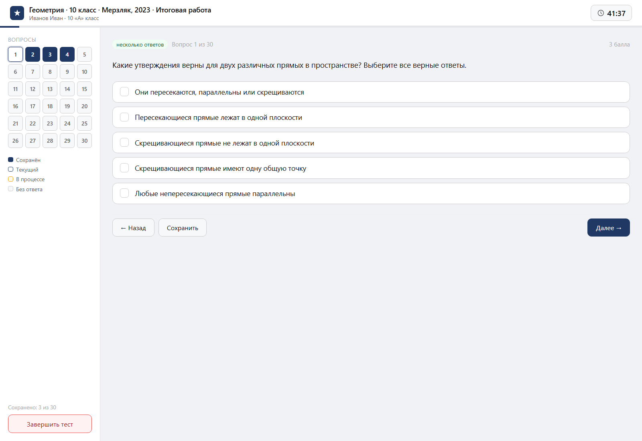Screen dimensions: 642x441
Task: Jump to question 21 in navigator
Action: pos(15,123)
